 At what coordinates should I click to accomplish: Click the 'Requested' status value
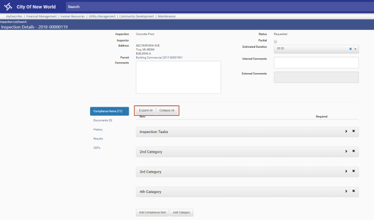[x=280, y=34]
